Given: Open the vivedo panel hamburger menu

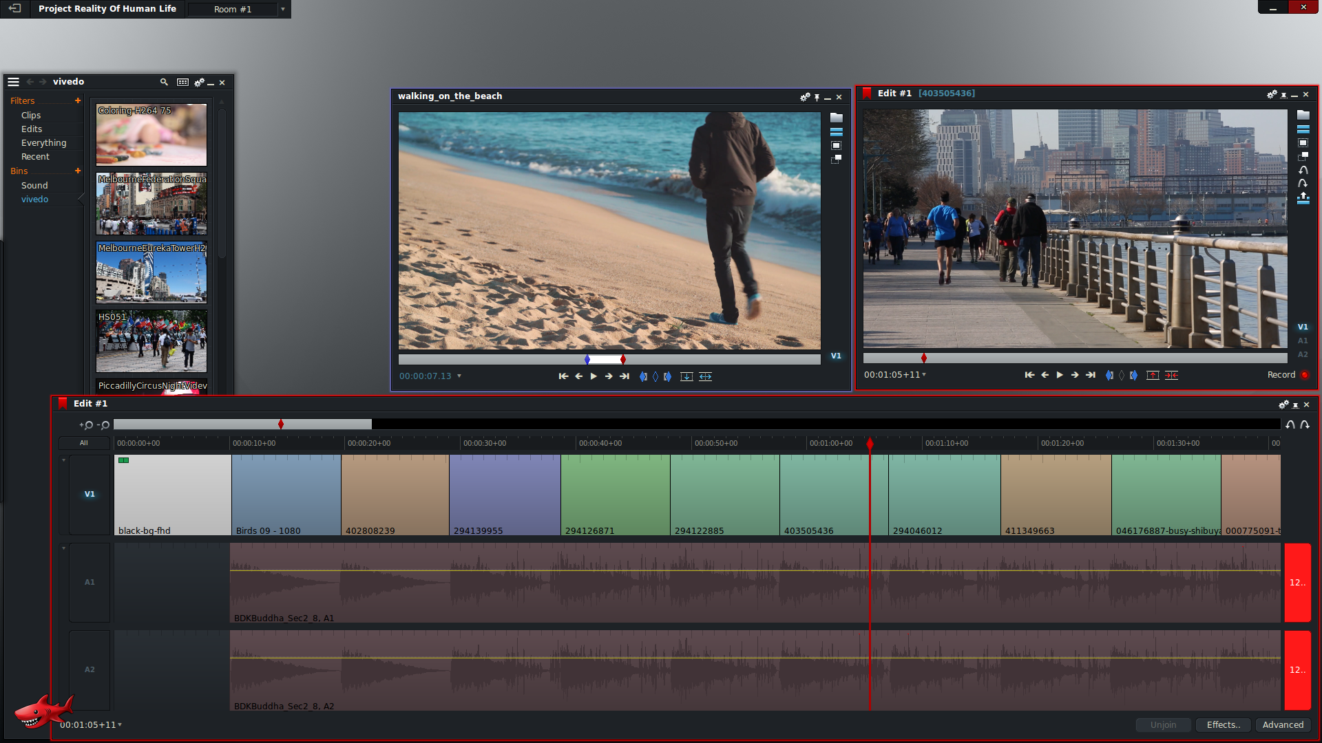Looking at the screenshot, I should (x=13, y=81).
